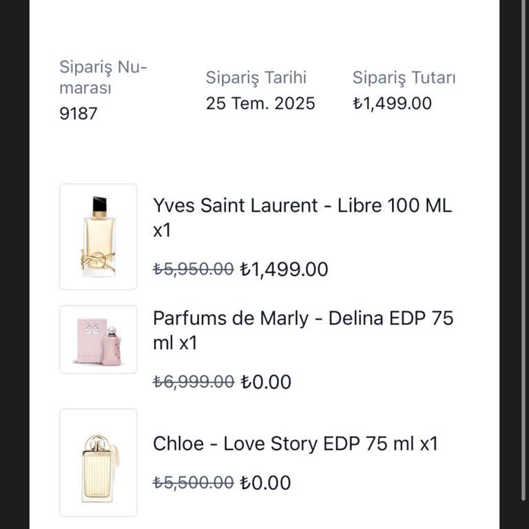
Task: Click the crossed-out ₺5,950.00 price
Action: click(x=194, y=269)
